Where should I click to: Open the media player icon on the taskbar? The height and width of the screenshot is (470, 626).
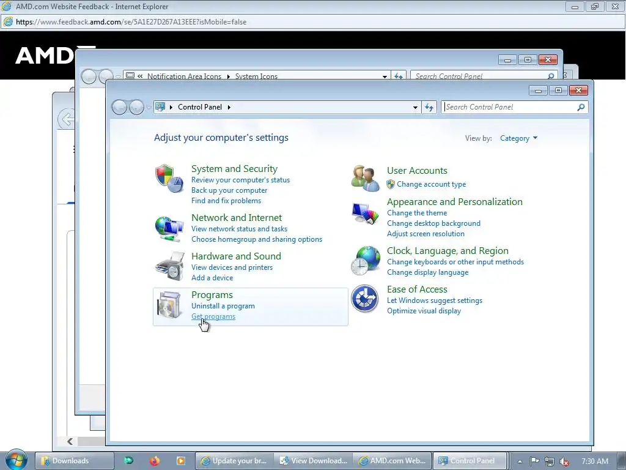point(181,461)
